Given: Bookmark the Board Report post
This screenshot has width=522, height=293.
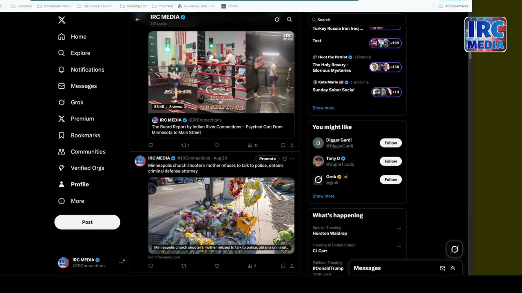Looking at the screenshot, I should [x=283, y=145].
